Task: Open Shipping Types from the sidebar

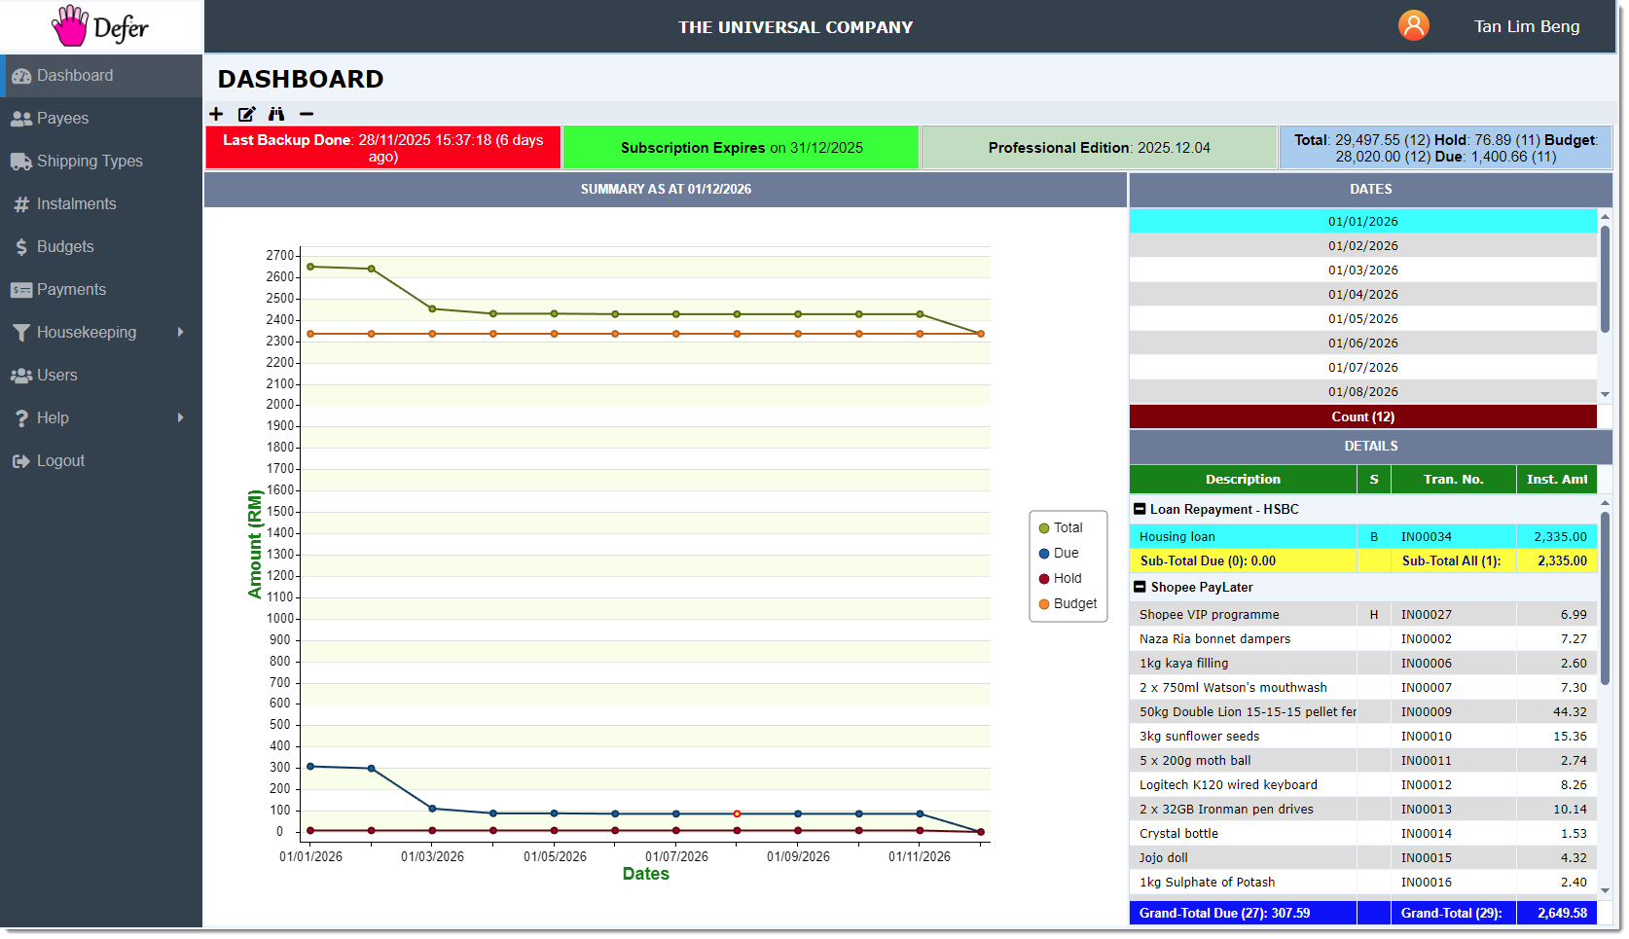Action: point(90,162)
